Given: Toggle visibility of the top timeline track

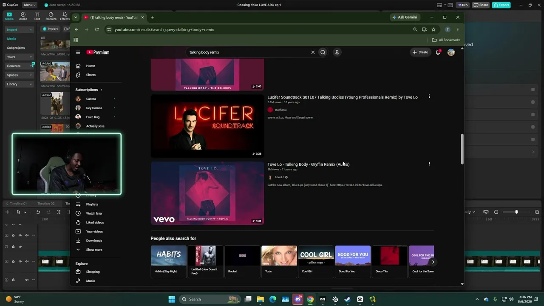Looking at the screenshot, I should 20,235.
